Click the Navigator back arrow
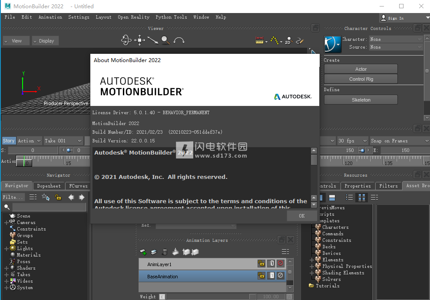Viewport: 430px width, 300px height. (71, 197)
